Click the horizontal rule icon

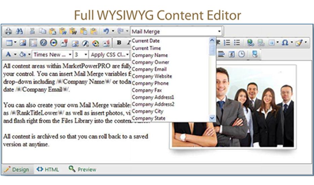coord(221,54)
